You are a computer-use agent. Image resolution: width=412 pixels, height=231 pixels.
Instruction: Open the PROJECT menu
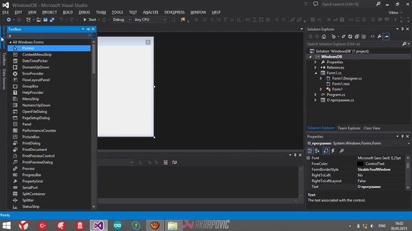[x=50, y=12]
